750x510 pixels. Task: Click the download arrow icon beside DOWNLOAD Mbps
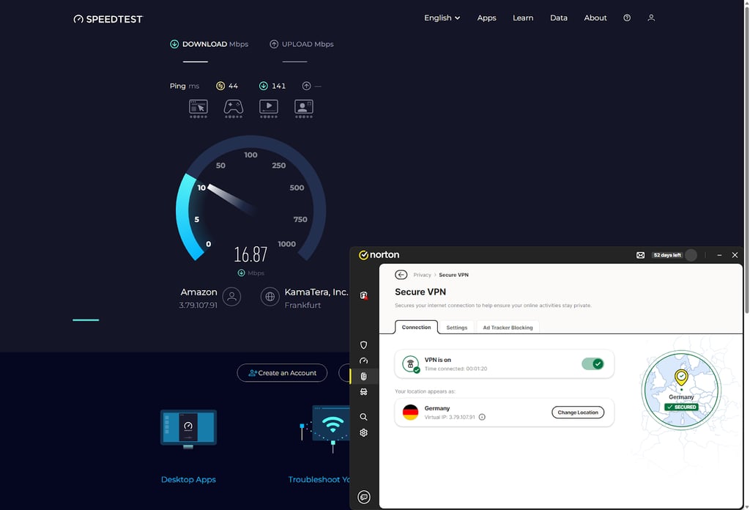click(174, 44)
